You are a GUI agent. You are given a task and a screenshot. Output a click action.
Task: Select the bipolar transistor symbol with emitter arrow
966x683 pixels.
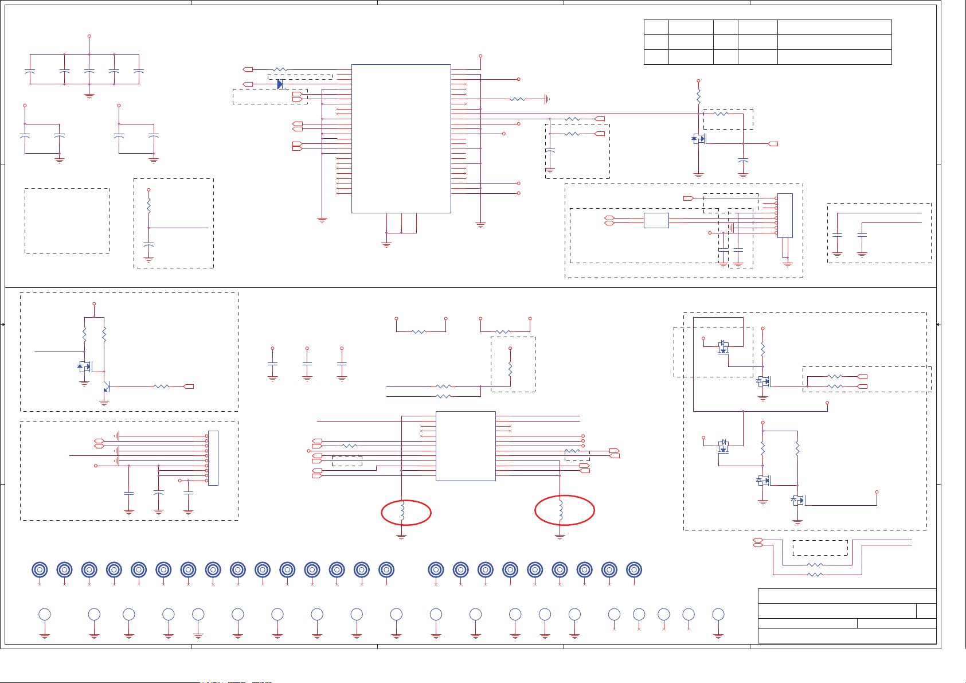(x=106, y=387)
